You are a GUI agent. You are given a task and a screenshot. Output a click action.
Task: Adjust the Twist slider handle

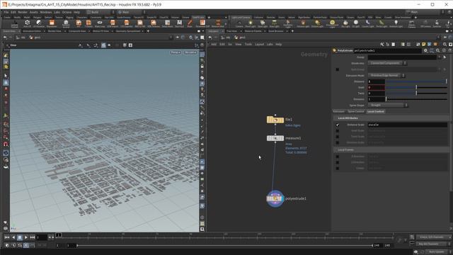click(416, 93)
